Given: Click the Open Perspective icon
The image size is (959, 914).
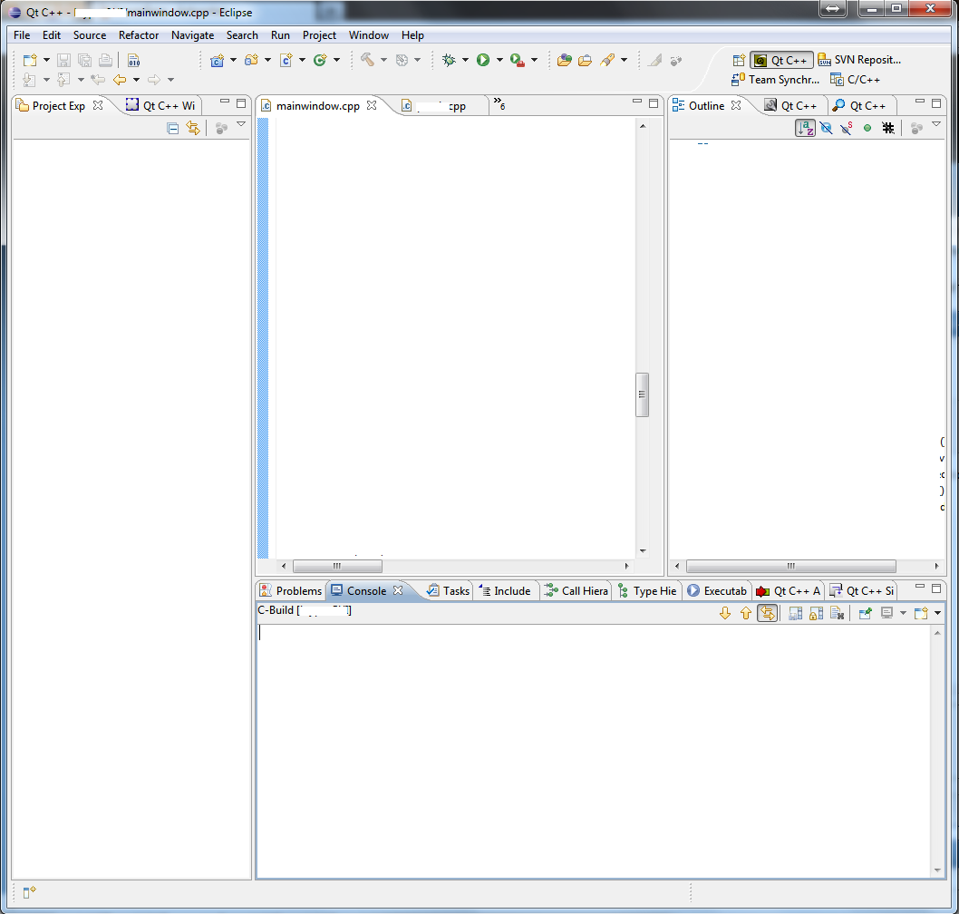Looking at the screenshot, I should [739, 60].
